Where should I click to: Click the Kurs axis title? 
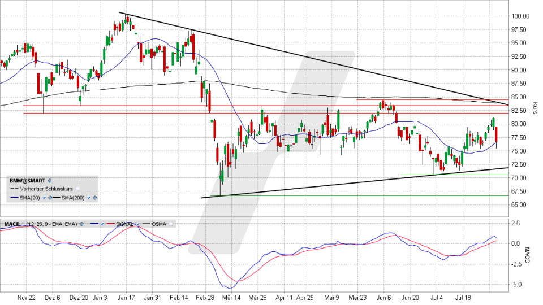(x=535, y=108)
